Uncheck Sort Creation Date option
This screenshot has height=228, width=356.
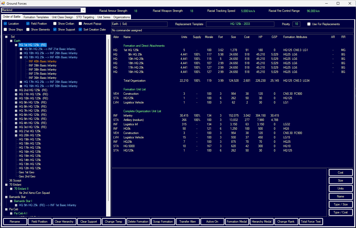[80, 30]
